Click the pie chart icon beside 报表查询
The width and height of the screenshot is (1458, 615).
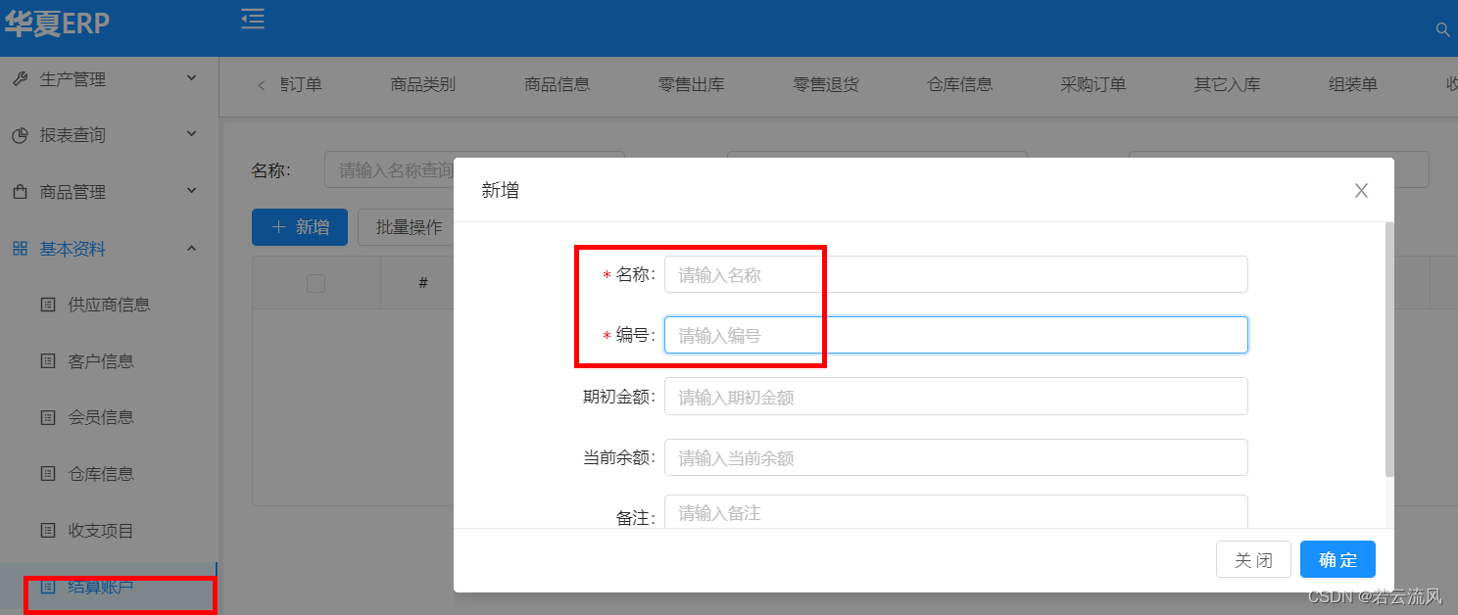[x=20, y=135]
